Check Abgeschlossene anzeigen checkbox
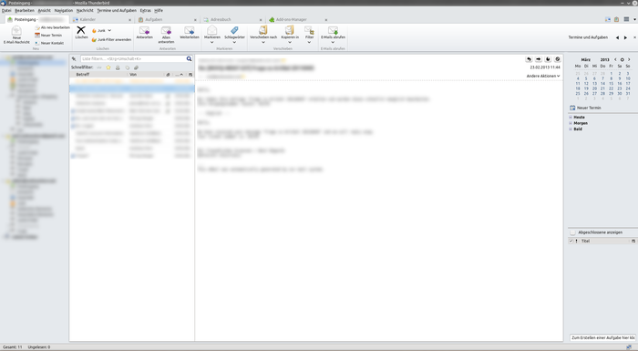638x351 pixels. [572, 232]
